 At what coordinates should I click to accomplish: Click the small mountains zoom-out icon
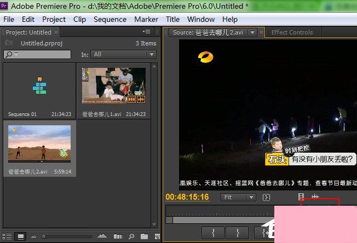pyautogui.click(x=34, y=236)
